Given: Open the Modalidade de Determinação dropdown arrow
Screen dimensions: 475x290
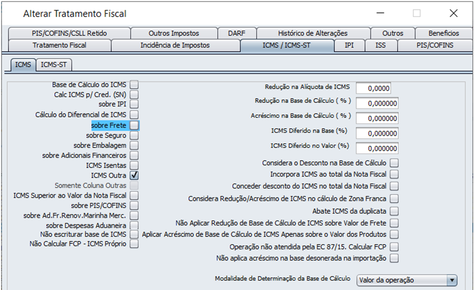Looking at the screenshot, I should tap(451, 280).
